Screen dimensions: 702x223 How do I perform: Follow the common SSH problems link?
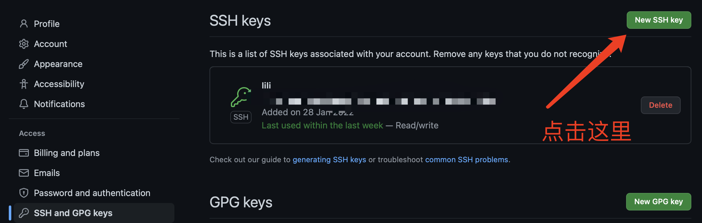tap(466, 160)
